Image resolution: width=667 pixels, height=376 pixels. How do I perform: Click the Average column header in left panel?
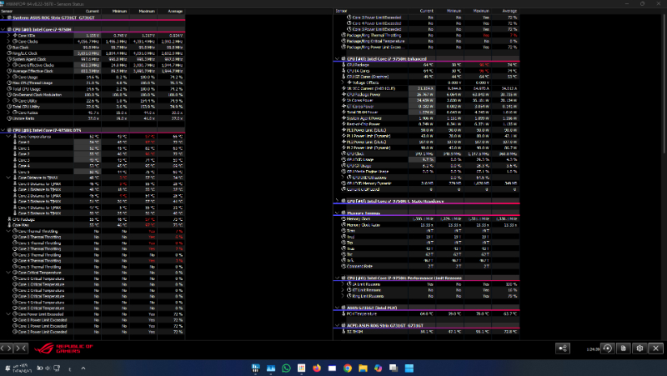(171, 12)
